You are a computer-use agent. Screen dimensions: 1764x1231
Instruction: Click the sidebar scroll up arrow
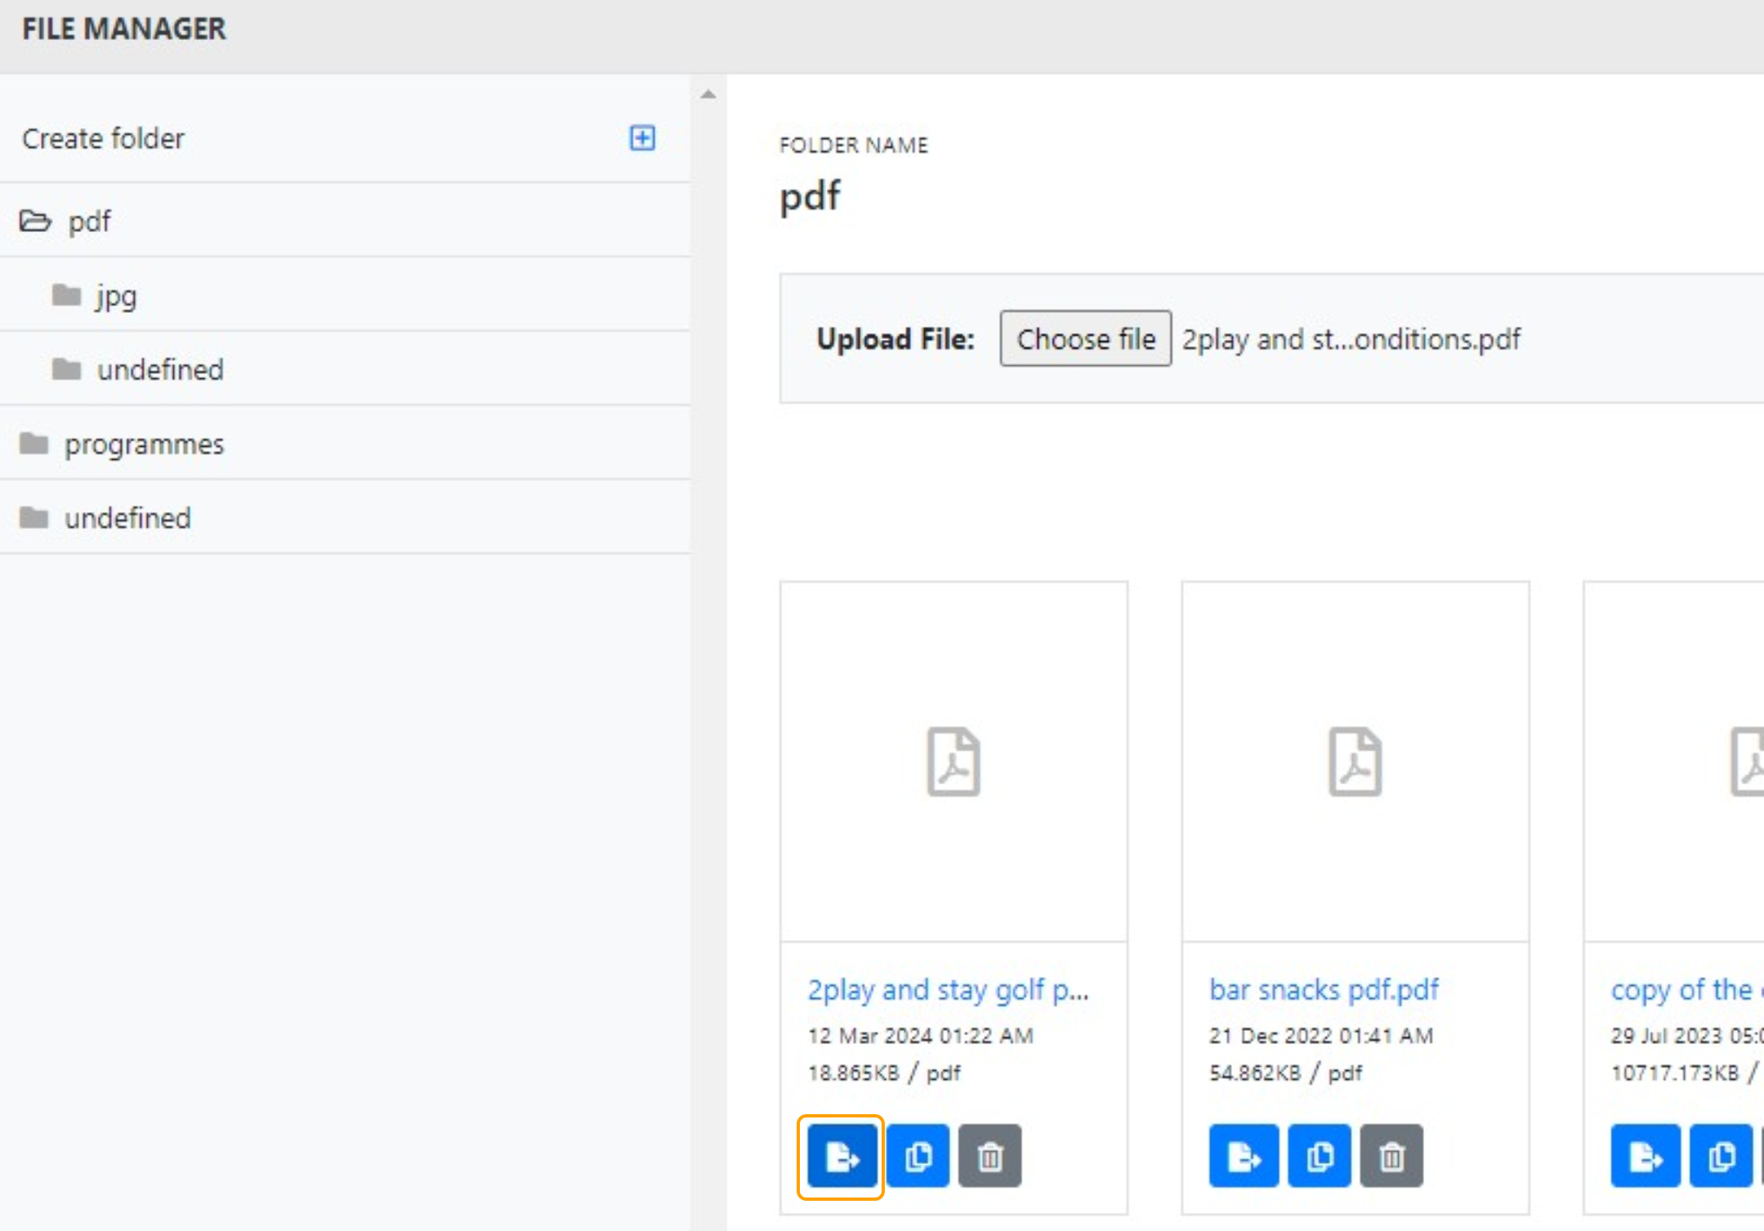coord(708,95)
